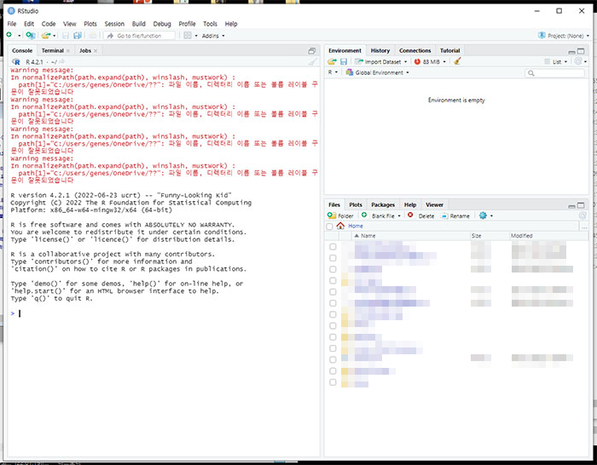Create a new file with green plus icon
The height and width of the screenshot is (465, 597).
coord(9,35)
